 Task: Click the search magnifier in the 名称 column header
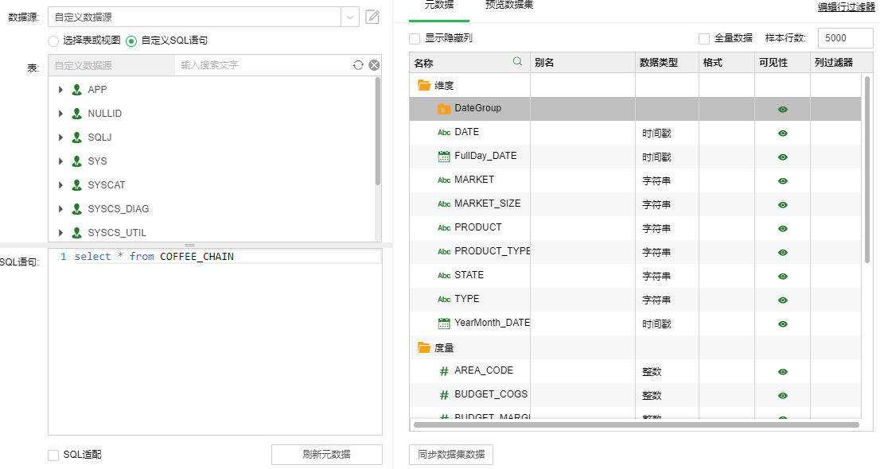518,61
